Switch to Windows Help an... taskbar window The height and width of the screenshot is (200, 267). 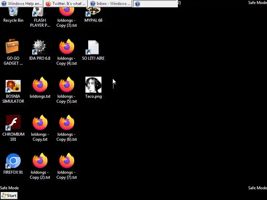click(x=22, y=4)
